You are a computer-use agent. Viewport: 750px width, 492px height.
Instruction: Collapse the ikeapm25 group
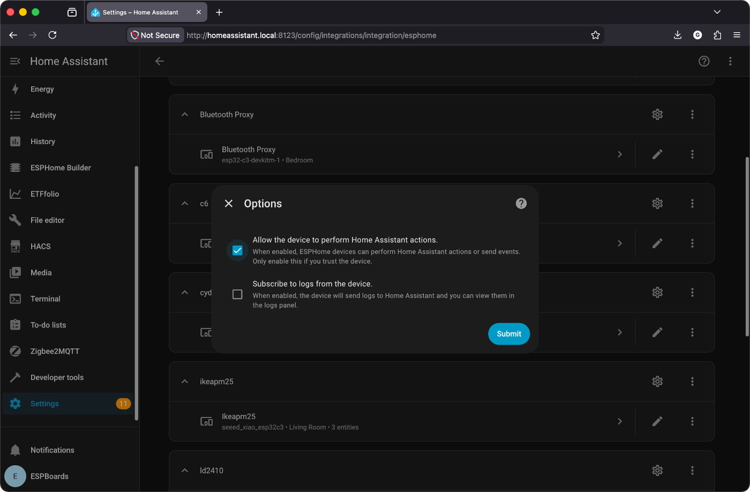[x=185, y=382]
